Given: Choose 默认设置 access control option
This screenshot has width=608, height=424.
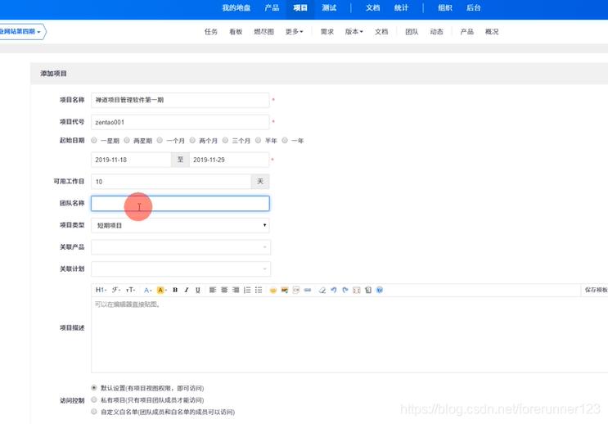Looking at the screenshot, I should (94, 388).
